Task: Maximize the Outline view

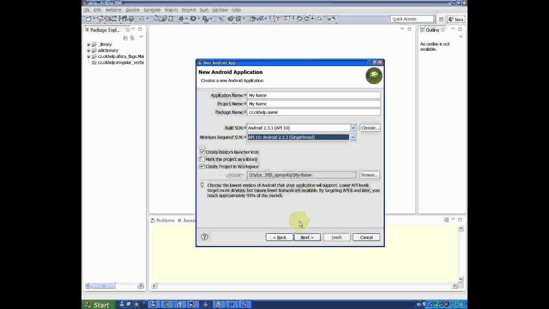Action: coord(460,30)
